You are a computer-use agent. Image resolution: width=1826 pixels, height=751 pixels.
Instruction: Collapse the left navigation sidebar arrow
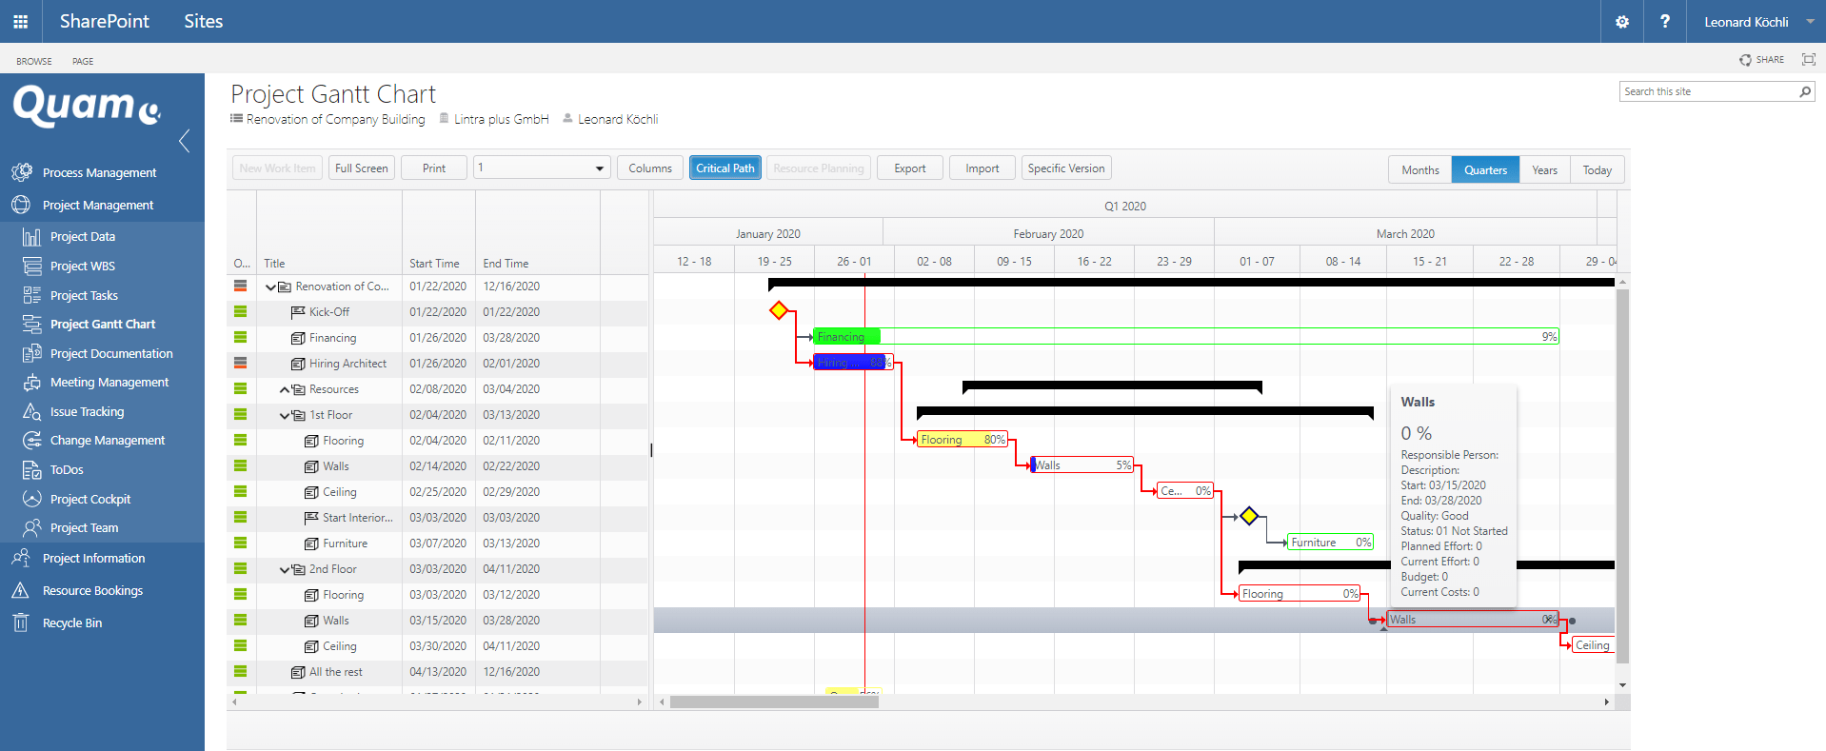(185, 141)
